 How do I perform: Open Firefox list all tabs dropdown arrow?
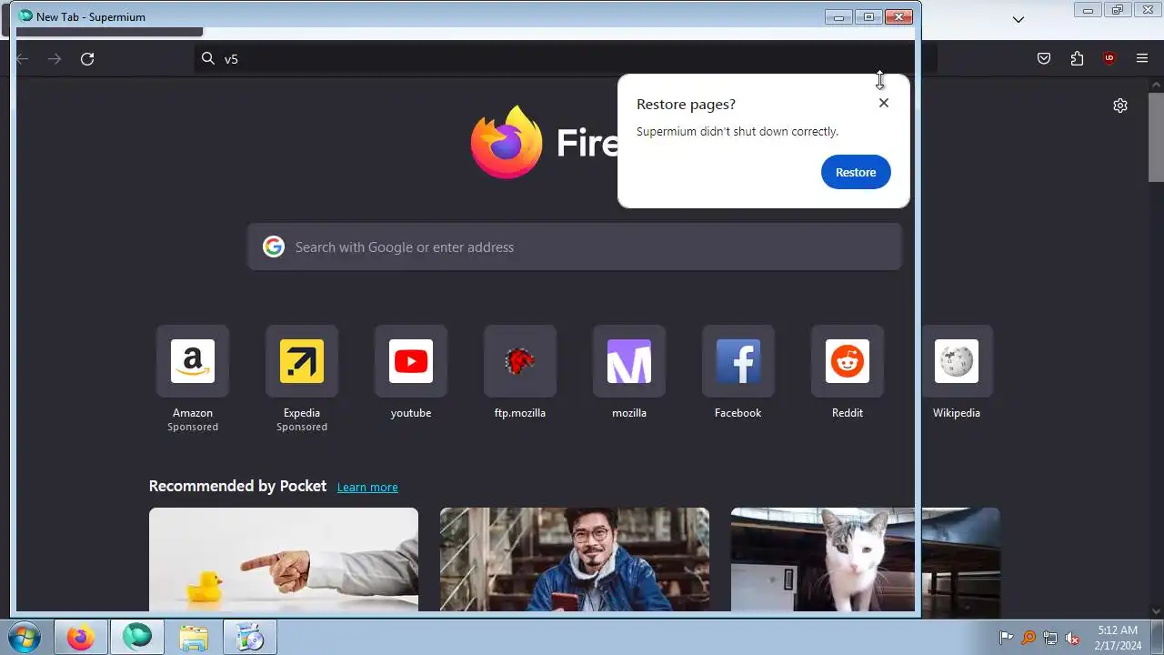point(1018,19)
